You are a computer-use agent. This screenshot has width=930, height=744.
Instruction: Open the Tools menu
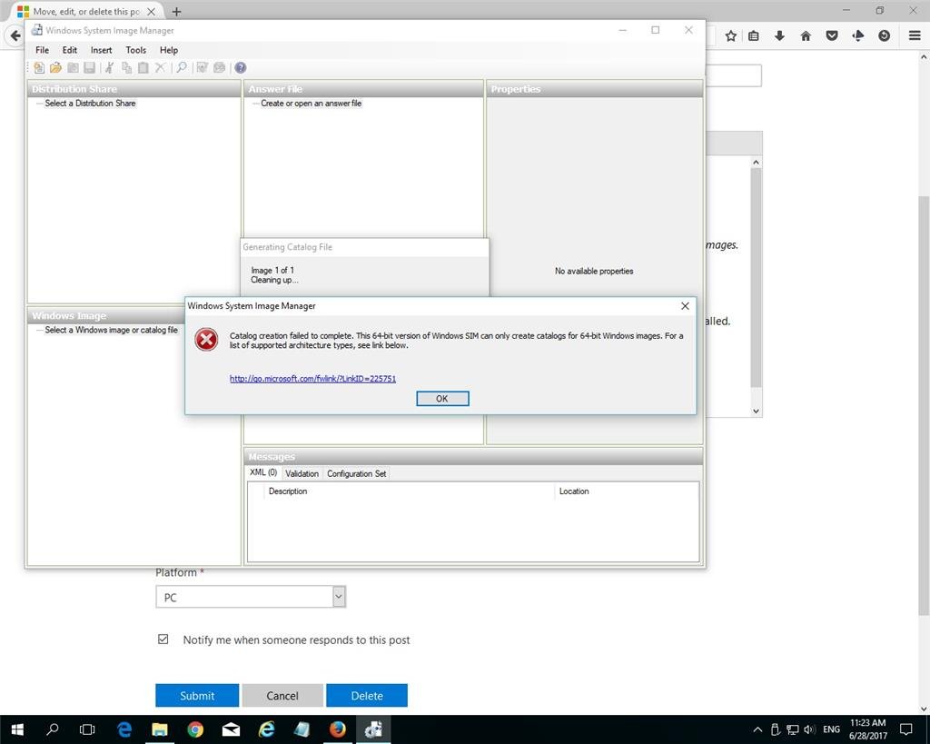point(135,51)
